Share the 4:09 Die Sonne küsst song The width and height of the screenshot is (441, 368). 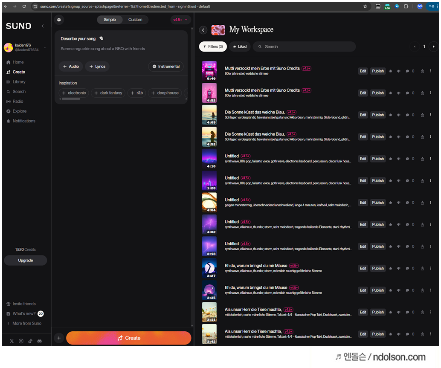422,115
